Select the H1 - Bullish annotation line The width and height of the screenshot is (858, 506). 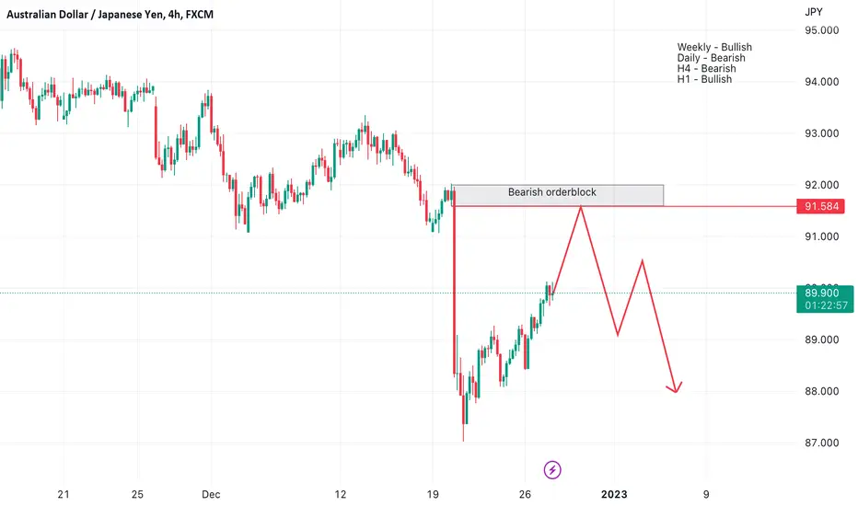pyautogui.click(x=704, y=79)
